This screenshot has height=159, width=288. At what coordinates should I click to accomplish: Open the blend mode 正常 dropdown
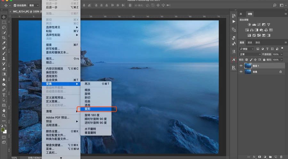pyautogui.click(x=250, y=54)
